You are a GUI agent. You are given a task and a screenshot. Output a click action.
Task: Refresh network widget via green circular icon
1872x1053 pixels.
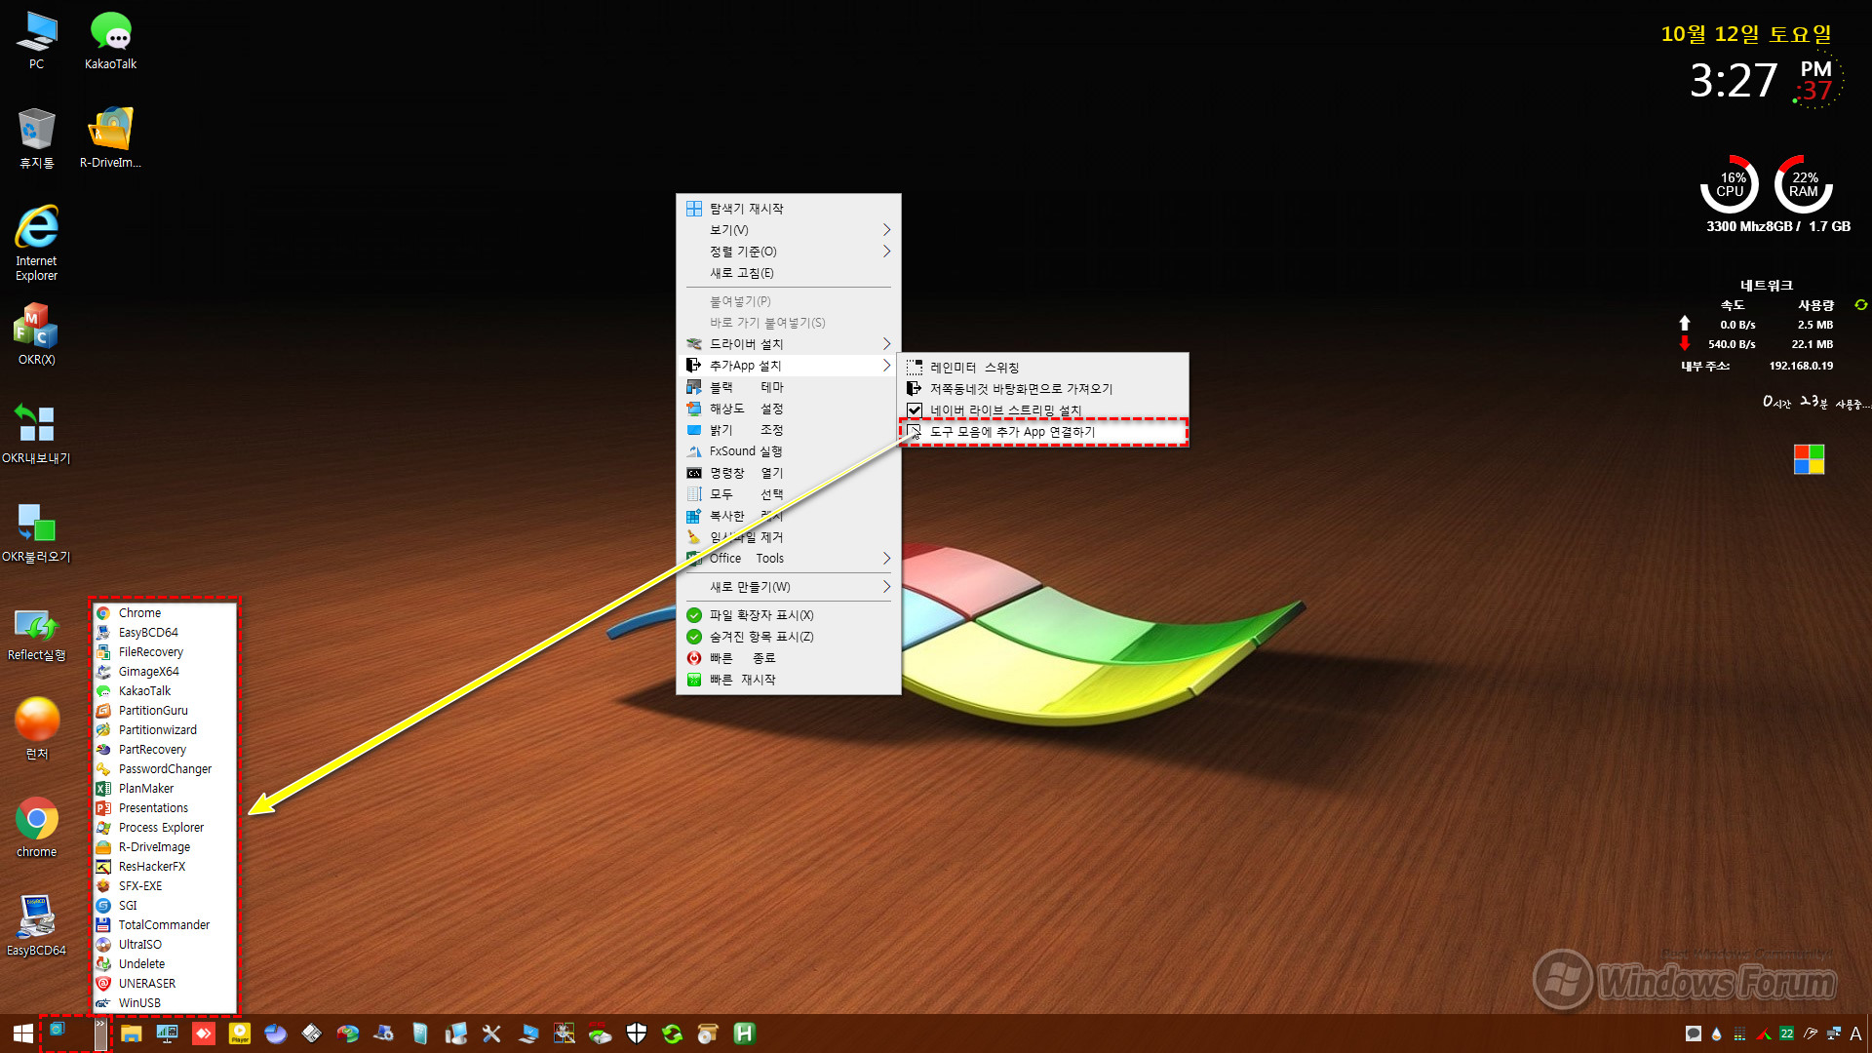click(x=1860, y=305)
